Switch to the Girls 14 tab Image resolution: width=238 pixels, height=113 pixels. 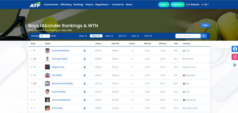coord(135,36)
